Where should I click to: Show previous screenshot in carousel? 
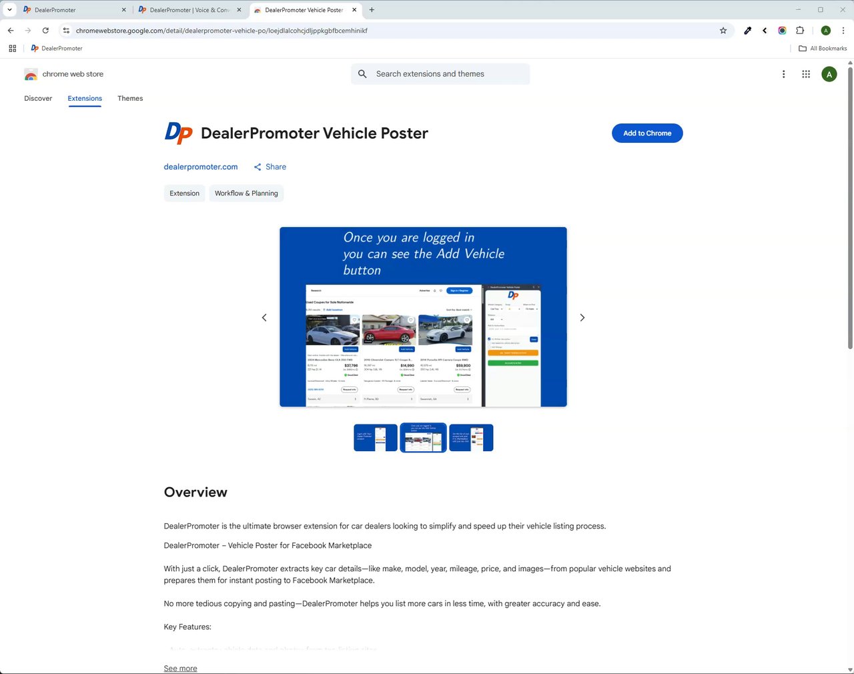click(264, 318)
